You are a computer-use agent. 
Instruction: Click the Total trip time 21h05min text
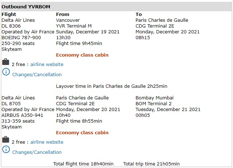point(151,164)
